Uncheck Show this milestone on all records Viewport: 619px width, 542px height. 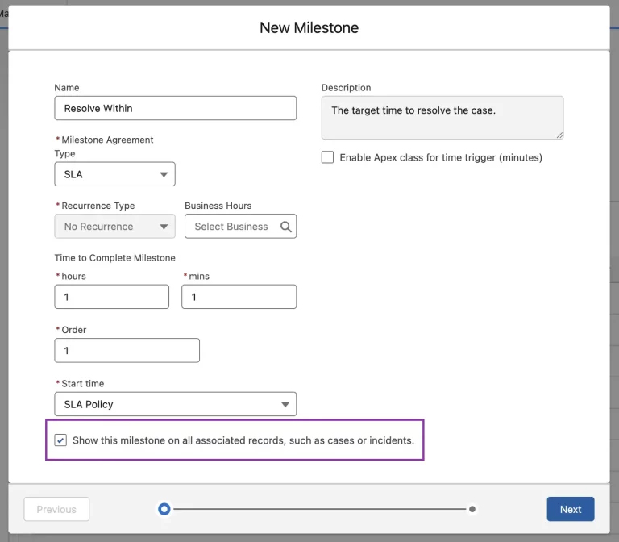click(x=60, y=440)
